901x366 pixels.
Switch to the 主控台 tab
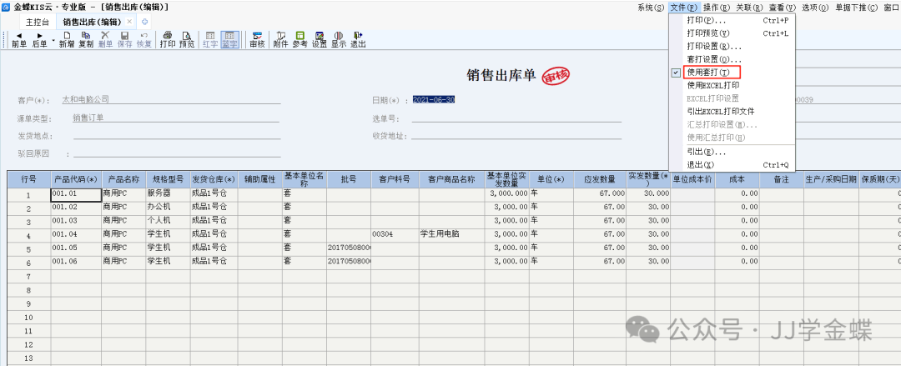point(38,21)
